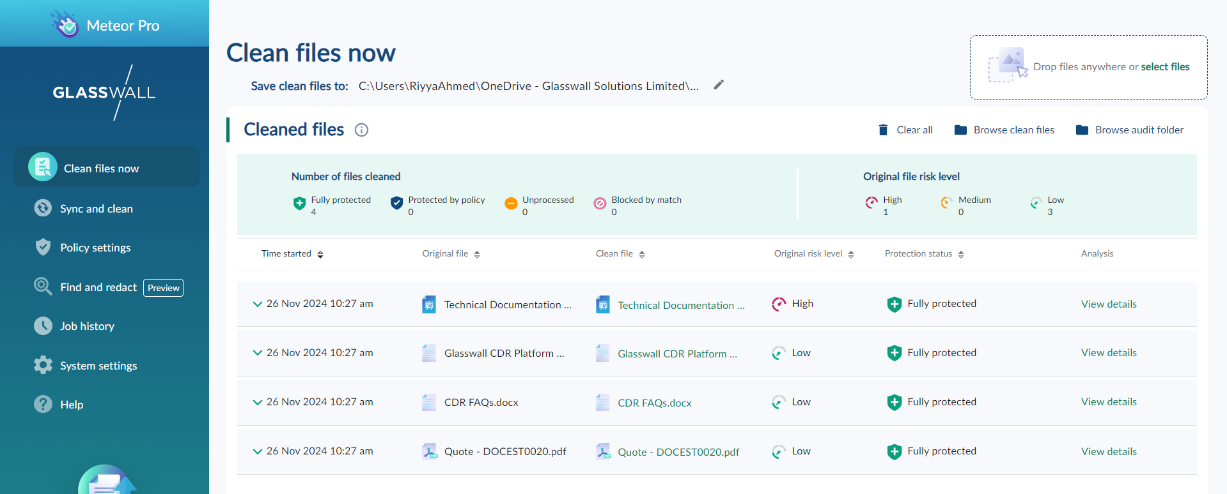
Task: Click the Medium risk gauge icon in summary
Action: tap(946, 203)
